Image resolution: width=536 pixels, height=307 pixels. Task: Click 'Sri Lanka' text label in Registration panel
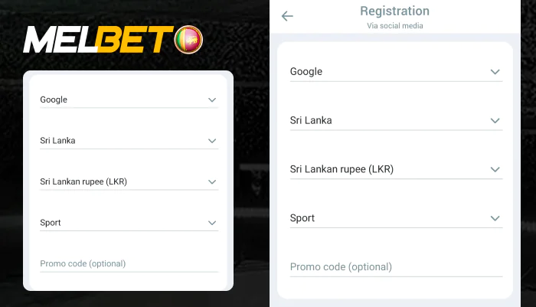pyautogui.click(x=311, y=120)
